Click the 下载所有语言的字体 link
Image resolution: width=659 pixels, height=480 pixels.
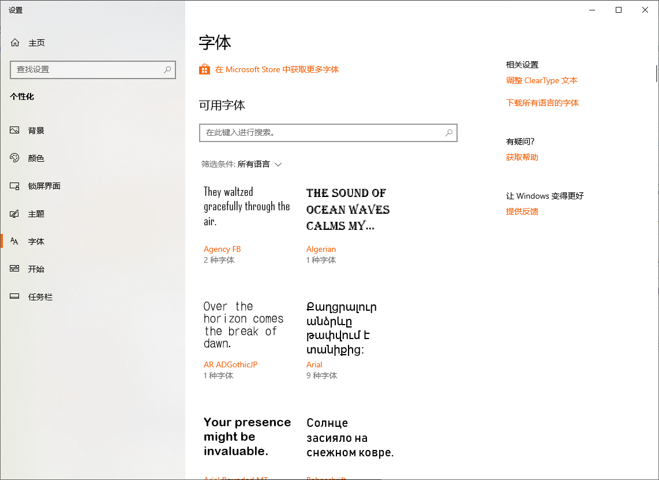click(x=542, y=103)
